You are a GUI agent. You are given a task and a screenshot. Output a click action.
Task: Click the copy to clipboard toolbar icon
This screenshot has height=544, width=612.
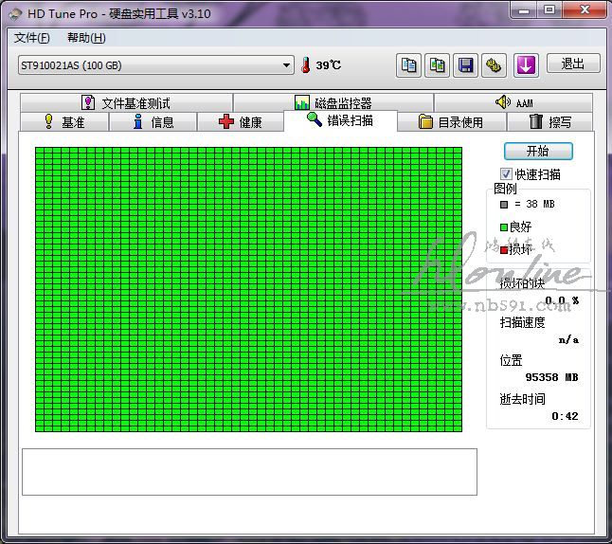408,64
